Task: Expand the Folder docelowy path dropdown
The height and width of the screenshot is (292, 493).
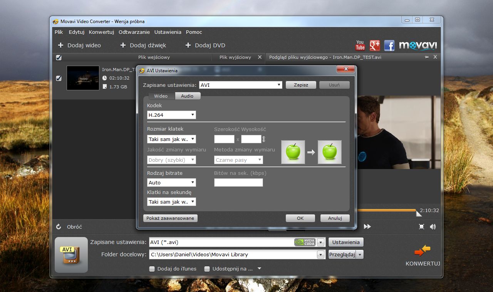Action: point(321,254)
